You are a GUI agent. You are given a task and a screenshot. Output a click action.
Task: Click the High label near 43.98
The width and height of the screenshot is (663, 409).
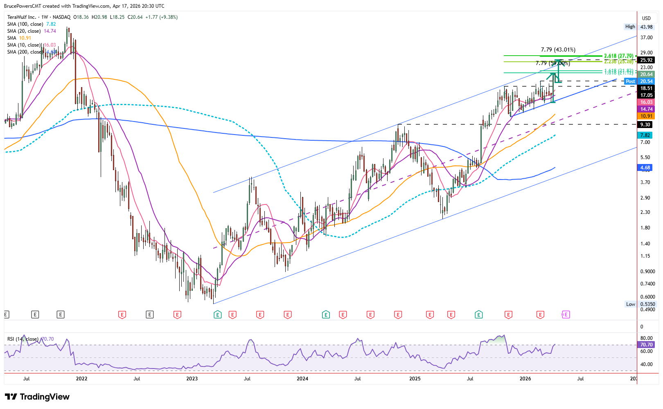(x=630, y=27)
